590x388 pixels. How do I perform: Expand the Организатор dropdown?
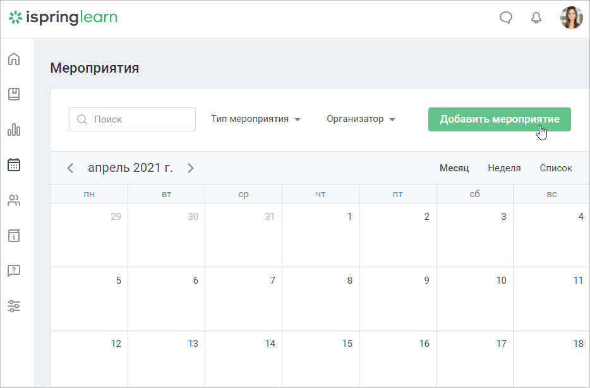361,119
